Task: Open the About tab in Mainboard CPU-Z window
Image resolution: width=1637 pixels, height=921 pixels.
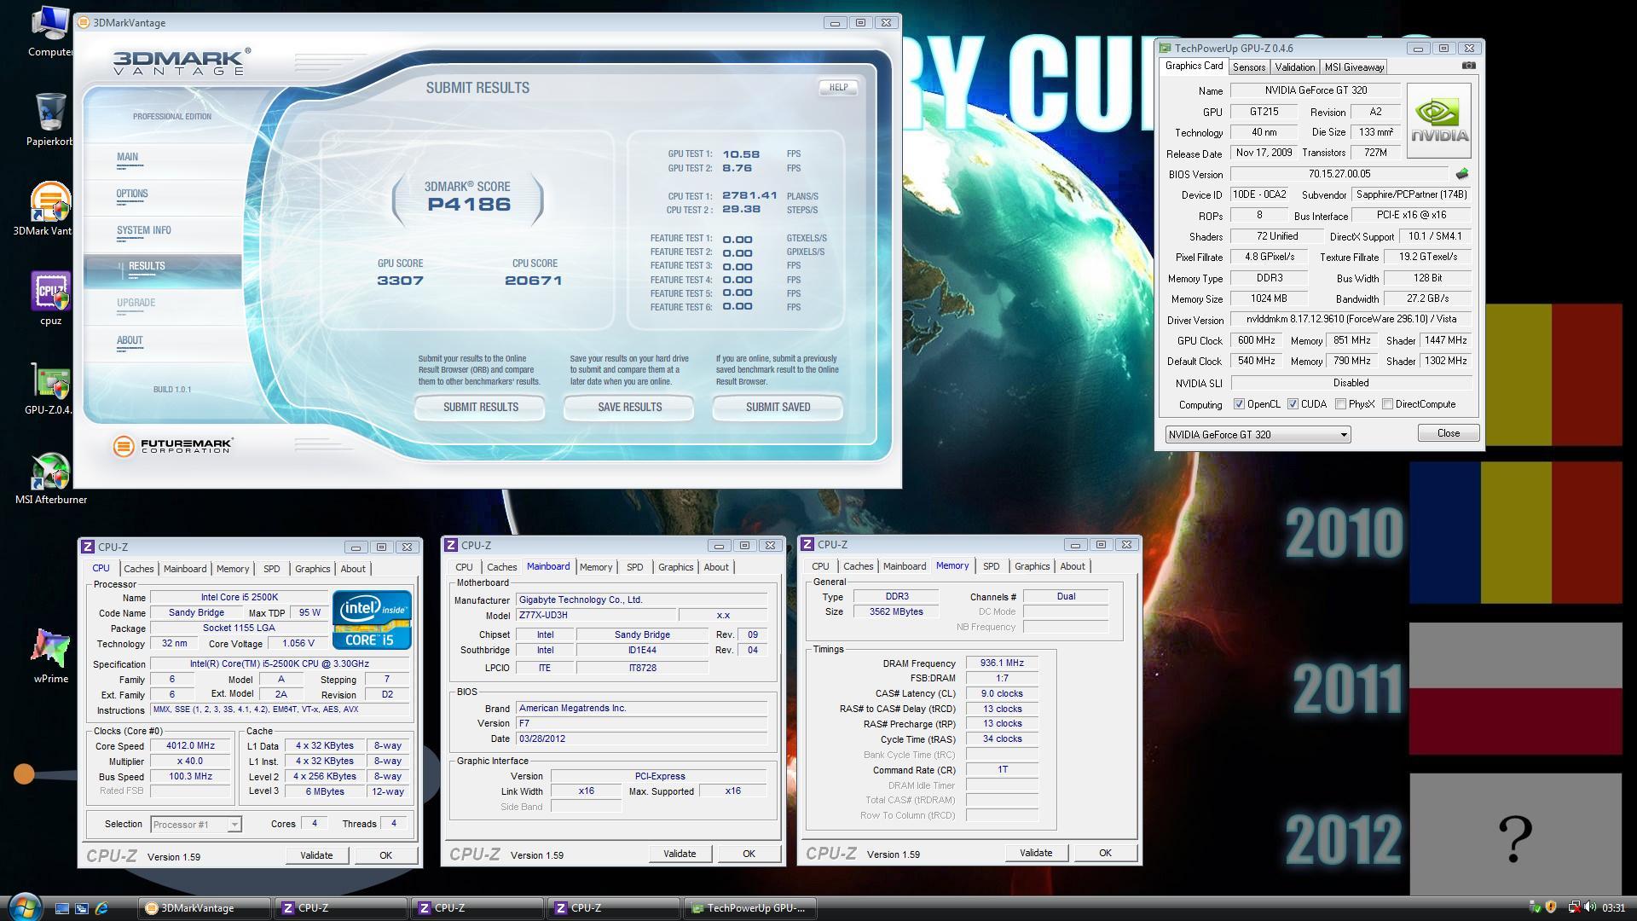Action: click(716, 567)
